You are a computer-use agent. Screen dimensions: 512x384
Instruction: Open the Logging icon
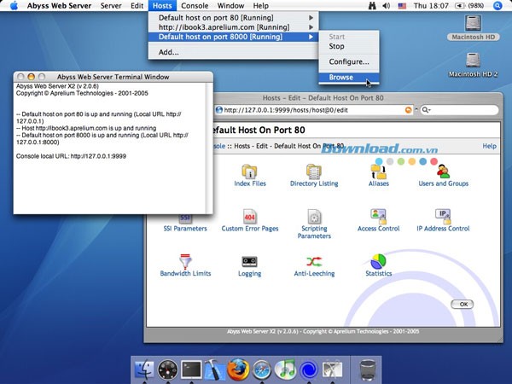tap(249, 262)
